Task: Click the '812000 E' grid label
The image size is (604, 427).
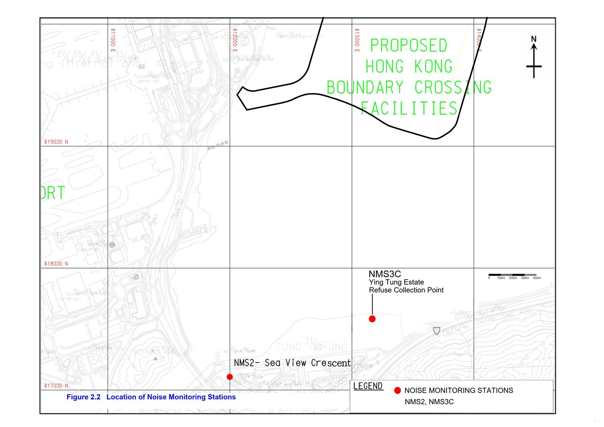Action: [235, 40]
